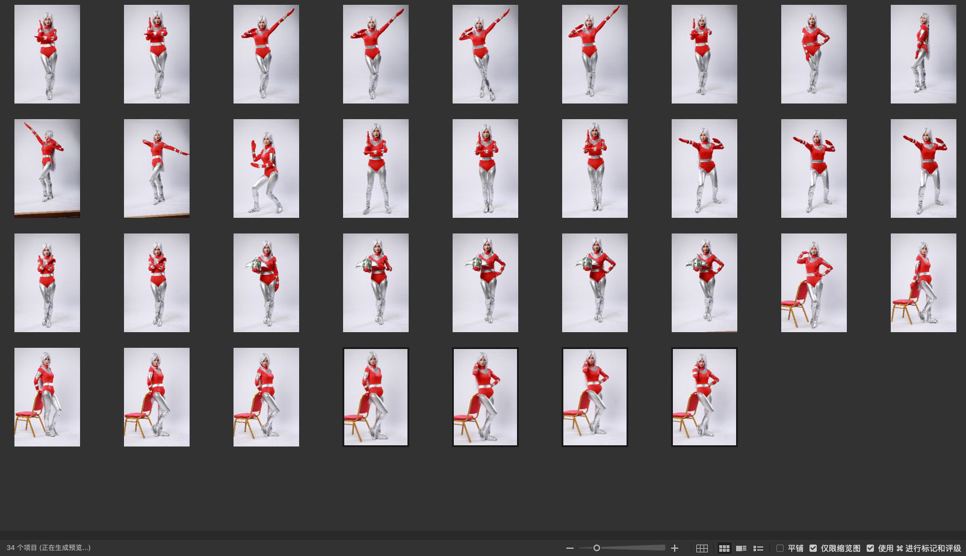Image resolution: width=966 pixels, height=556 pixels.
Task: Uncheck the 仅限缩览图 checkbox
Action: pyautogui.click(x=813, y=548)
